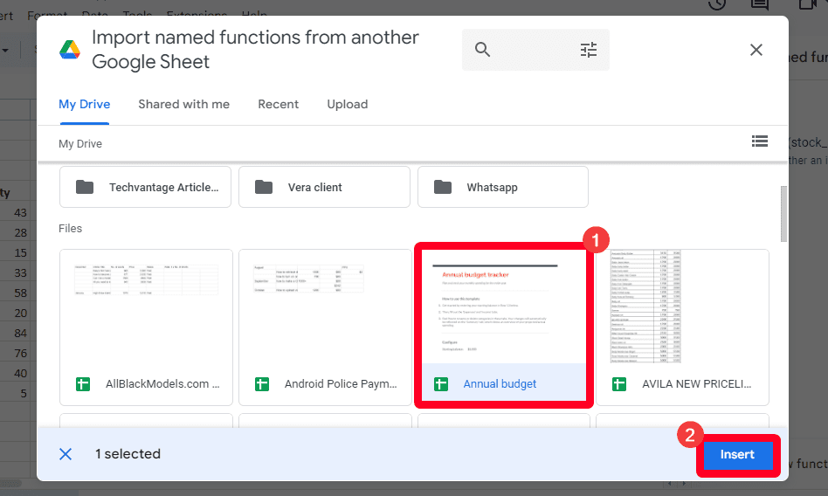Click the search magnifier icon
Viewport: 828px width, 496px height.
click(483, 50)
